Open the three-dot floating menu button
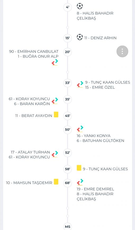The height and width of the screenshot is (230, 135). point(122,51)
